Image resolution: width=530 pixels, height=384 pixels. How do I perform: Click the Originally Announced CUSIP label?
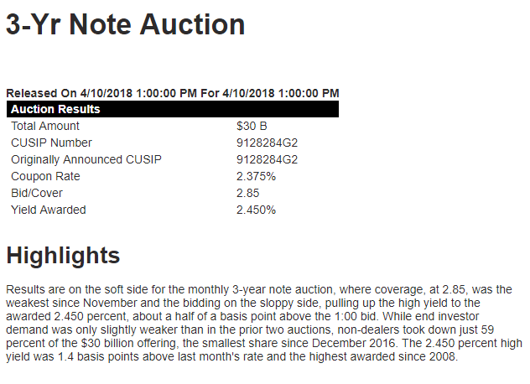click(86, 159)
